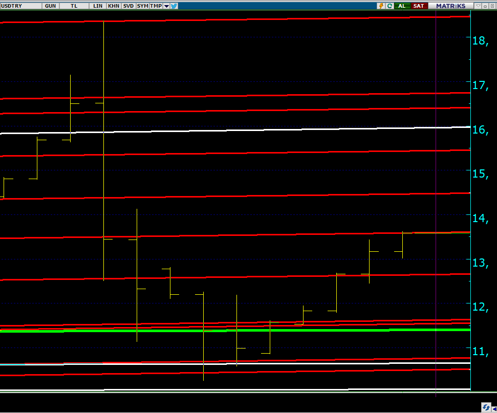
Task: Expand the dropdown arrow beside TMP
Action: [x=166, y=6]
